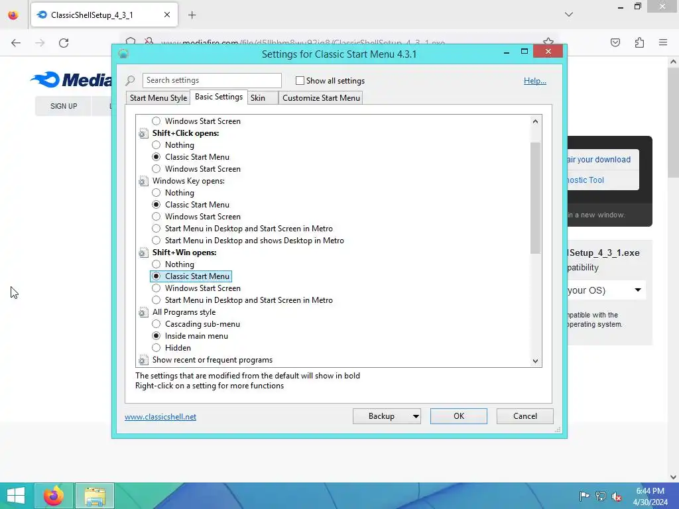Viewport: 679px width, 509px height.
Task: Switch to the Start Menu Style tab
Action: (158, 98)
